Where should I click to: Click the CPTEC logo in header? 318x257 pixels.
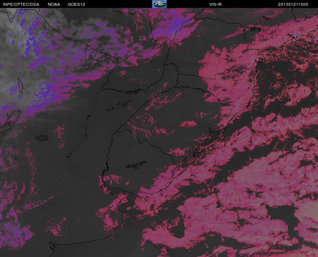[159, 4]
